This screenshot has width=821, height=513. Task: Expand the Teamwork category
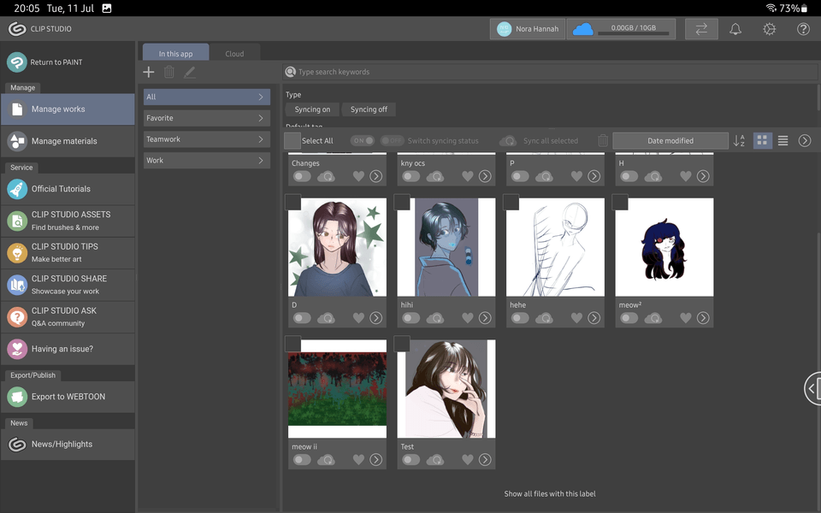point(207,139)
